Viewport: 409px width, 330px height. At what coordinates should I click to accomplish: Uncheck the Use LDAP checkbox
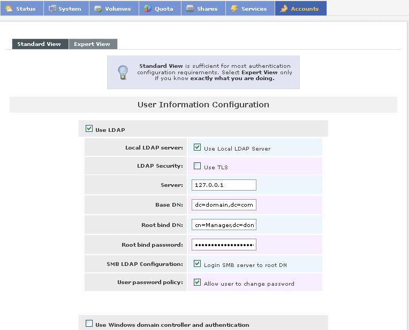click(89, 129)
